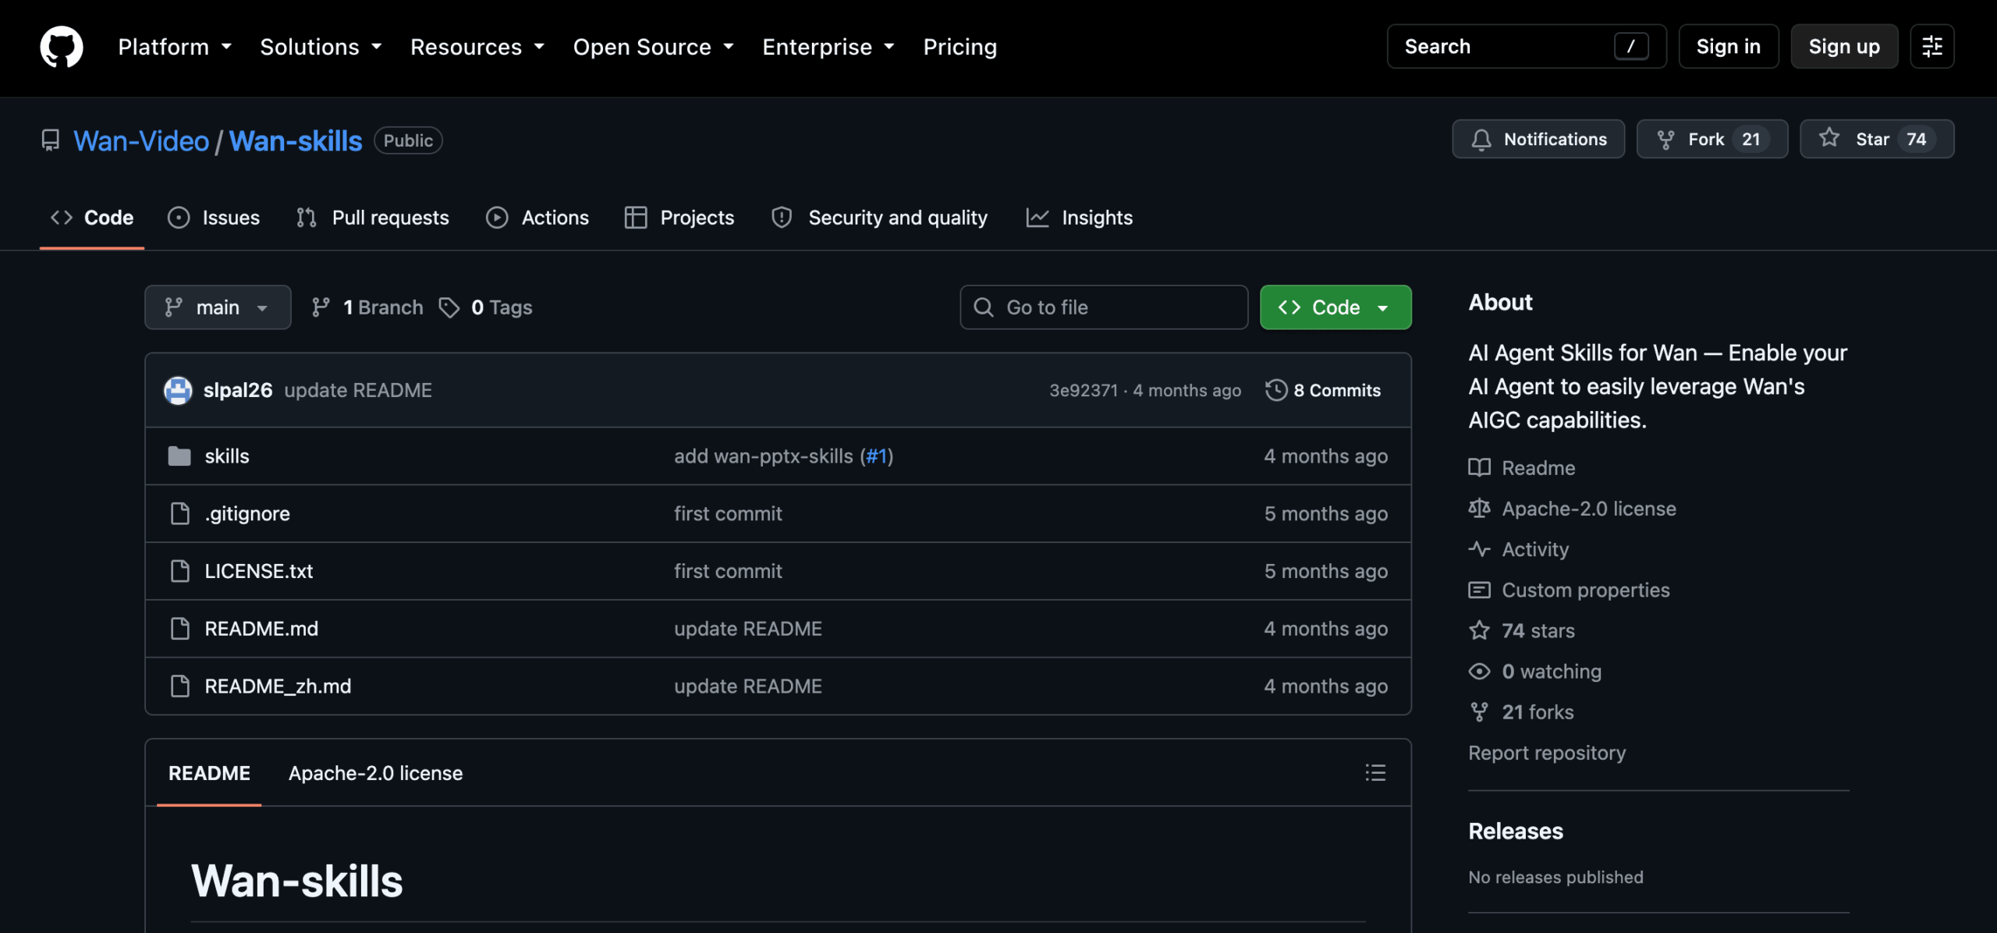This screenshot has height=933, width=1997.
Task: Open the Resources dropdown
Action: [x=477, y=47]
